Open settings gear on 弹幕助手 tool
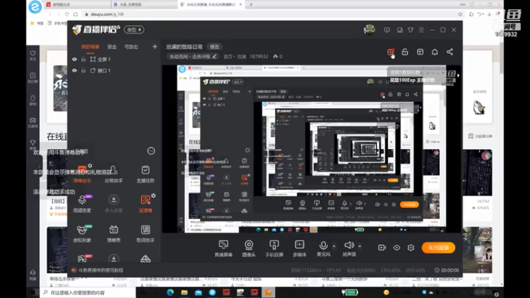530x298 pixels. (x=90, y=166)
